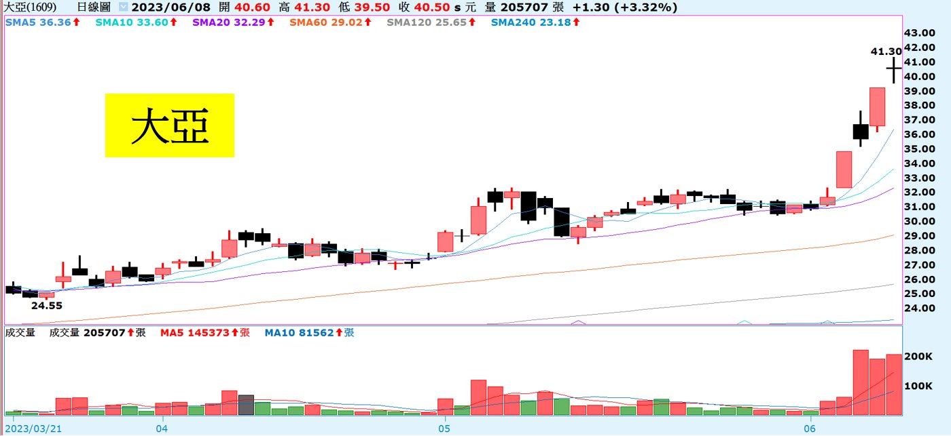Click the yellow 大亞 annotation box
This screenshot has width=951, height=436.
(169, 125)
